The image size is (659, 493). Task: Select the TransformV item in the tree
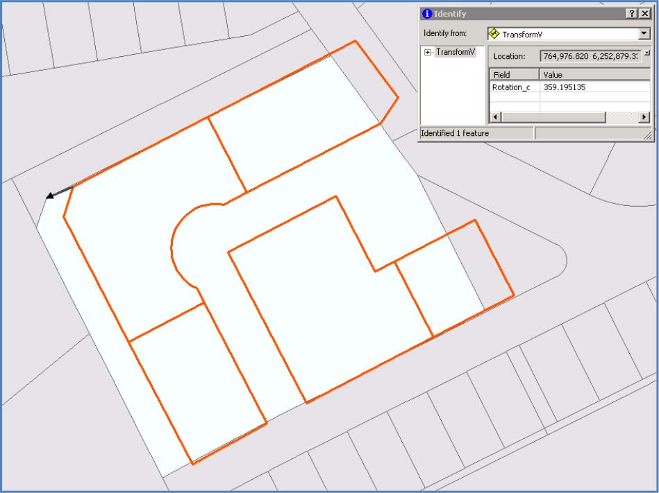(x=455, y=53)
